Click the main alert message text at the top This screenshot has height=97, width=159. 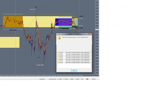75,37
